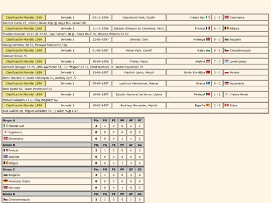Click the West Germany flag in Grupo C table
This screenshot has height=203, width=271.
(x=6, y=181)
